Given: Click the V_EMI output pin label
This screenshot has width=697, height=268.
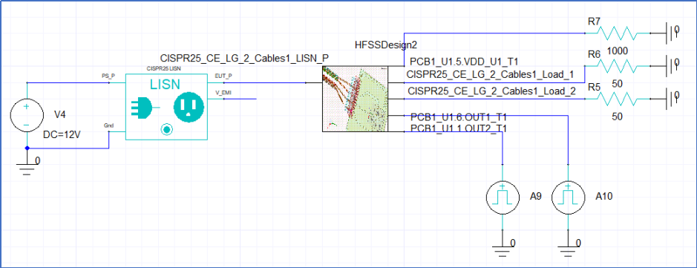Looking at the screenshot, I should tap(223, 93).
